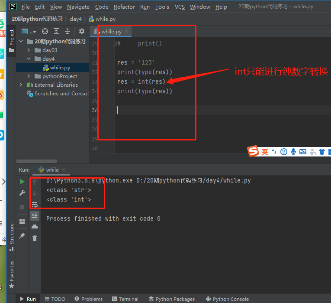
Task: Open the View menu
Action: coord(56,7)
